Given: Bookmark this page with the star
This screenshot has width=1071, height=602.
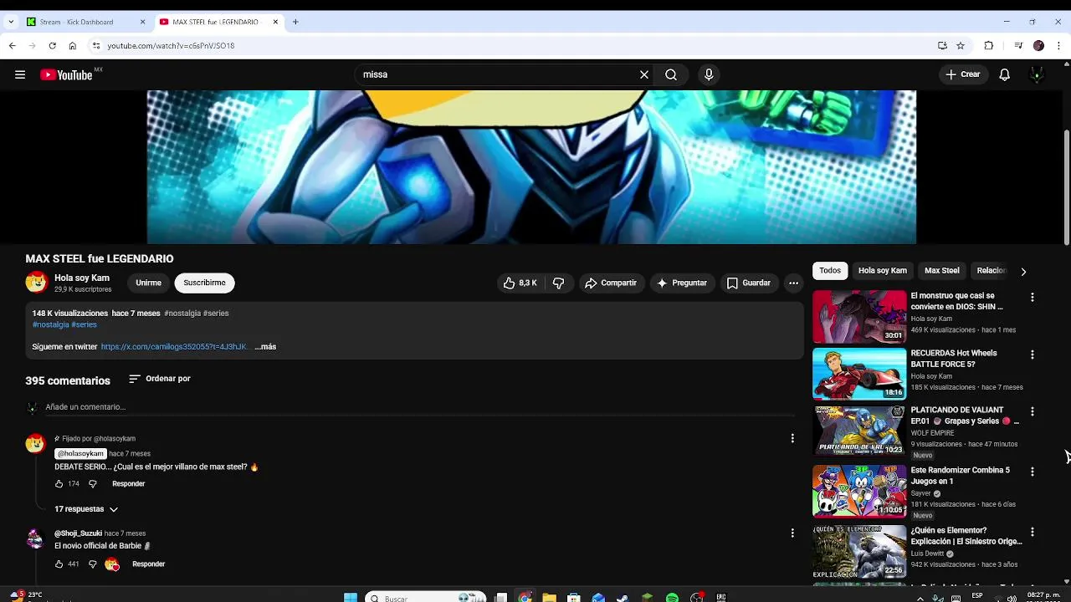Looking at the screenshot, I should click(961, 46).
